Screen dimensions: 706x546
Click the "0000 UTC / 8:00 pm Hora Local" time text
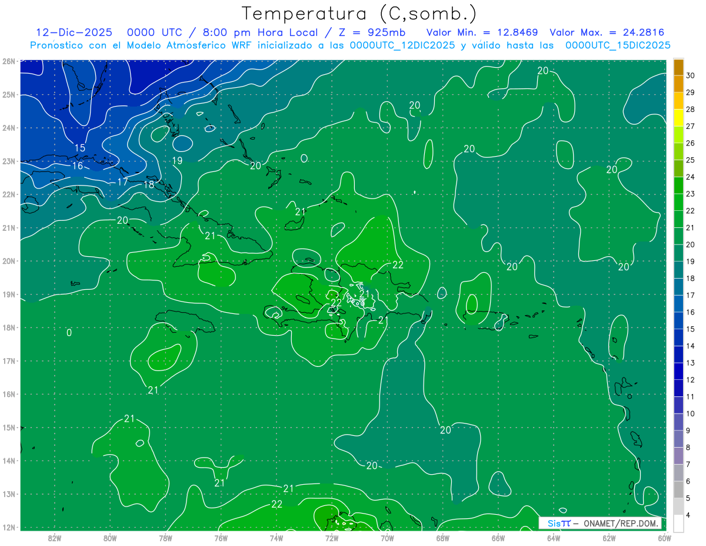point(222,32)
